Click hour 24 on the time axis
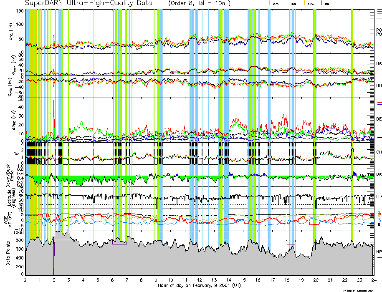The image size is (382, 292). (373, 280)
